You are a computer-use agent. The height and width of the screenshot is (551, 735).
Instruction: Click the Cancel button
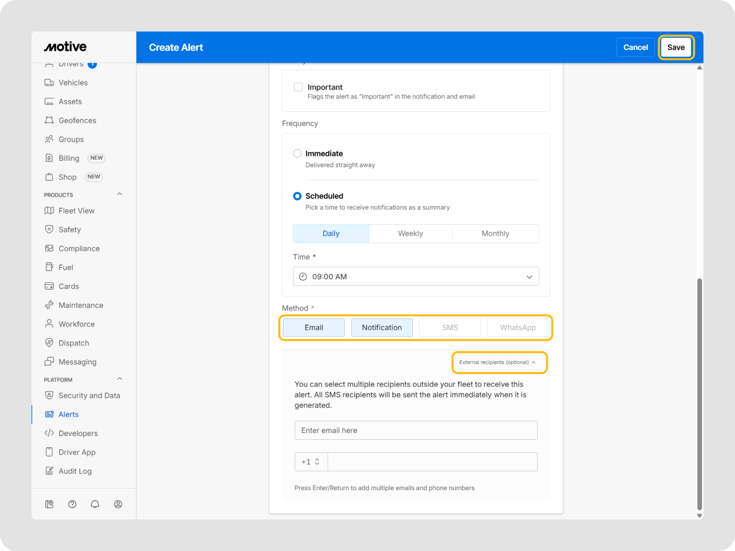635,47
